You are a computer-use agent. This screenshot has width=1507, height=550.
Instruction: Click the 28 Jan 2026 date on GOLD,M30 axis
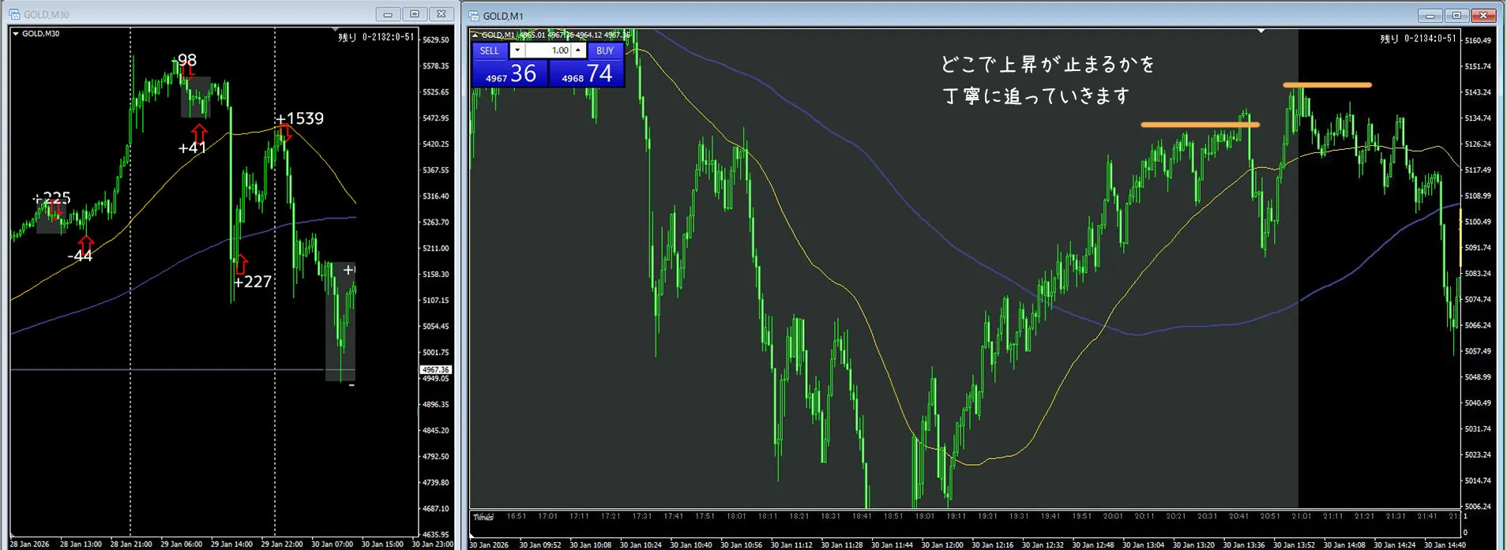(29, 544)
